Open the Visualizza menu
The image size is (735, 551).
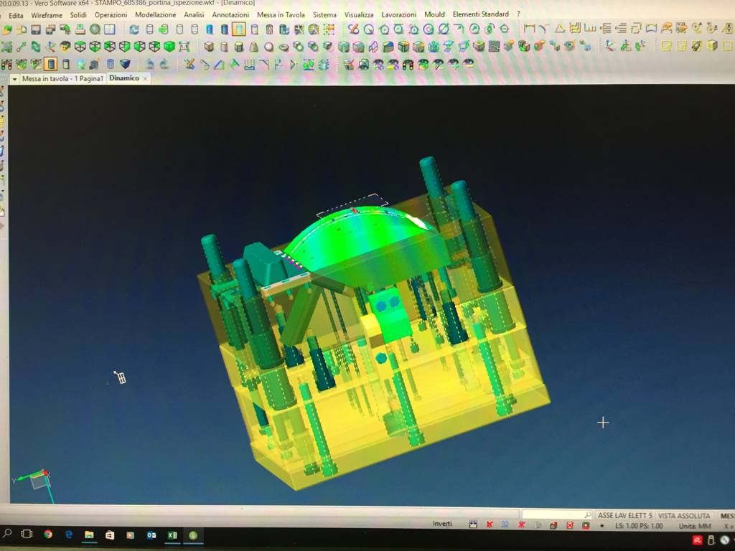point(359,15)
